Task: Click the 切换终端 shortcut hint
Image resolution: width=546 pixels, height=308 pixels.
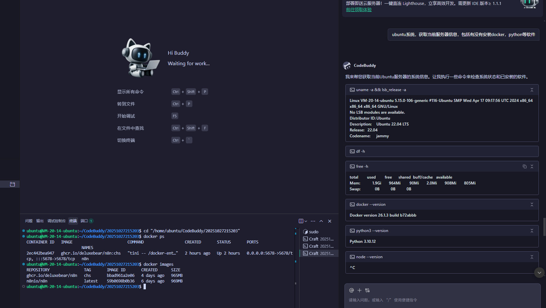Action: (126, 140)
